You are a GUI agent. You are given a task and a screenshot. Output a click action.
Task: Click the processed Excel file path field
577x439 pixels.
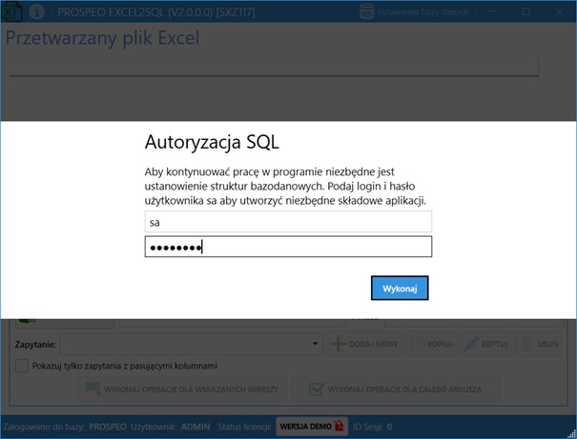(274, 68)
